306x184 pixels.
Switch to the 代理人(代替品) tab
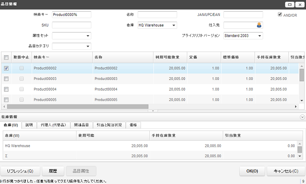(53, 125)
